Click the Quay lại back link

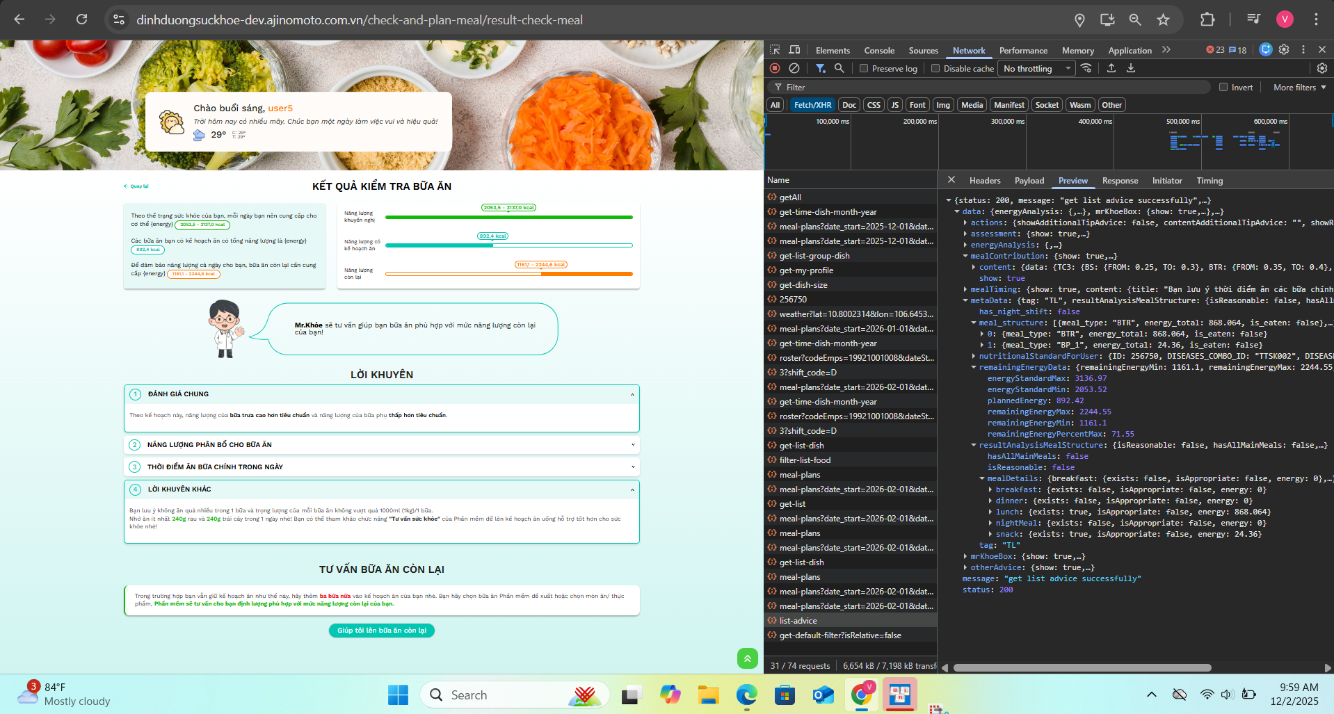[136, 186]
